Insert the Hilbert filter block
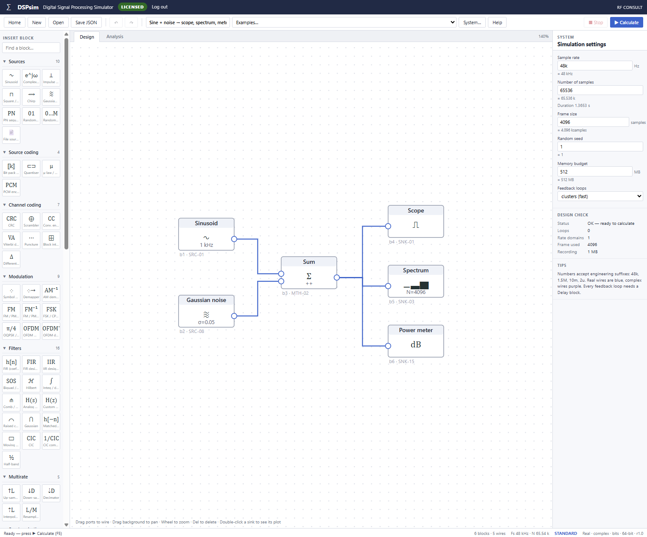Viewport: 647px width, 537px height. coord(31,384)
